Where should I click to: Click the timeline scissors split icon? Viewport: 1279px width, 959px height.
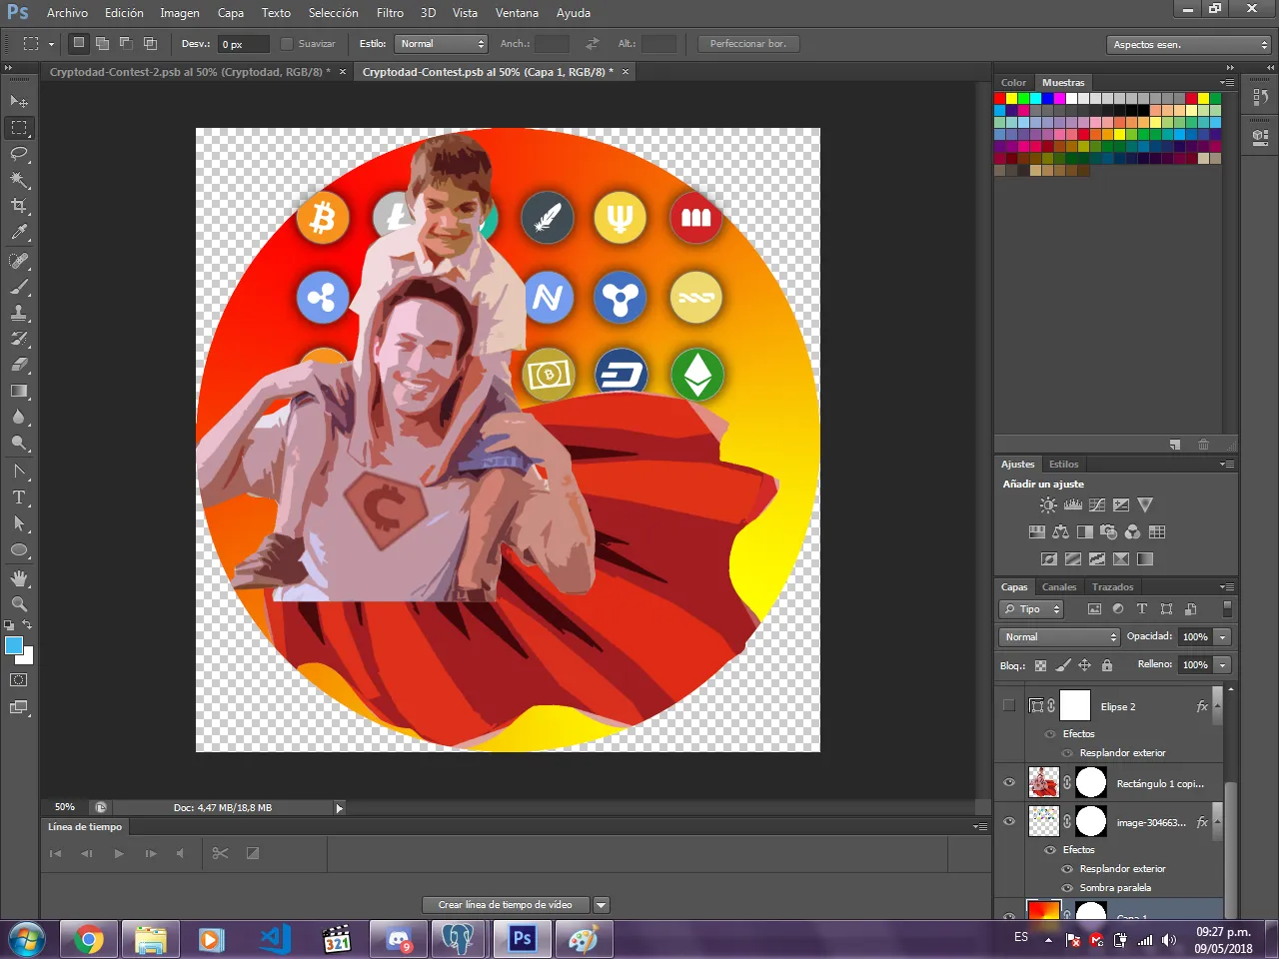pyautogui.click(x=220, y=853)
